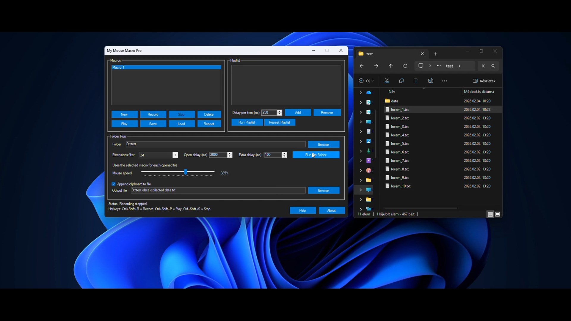This screenshot has width=571, height=321.
Task: Expand the OneDrive tree node chevron
Action: point(361,93)
